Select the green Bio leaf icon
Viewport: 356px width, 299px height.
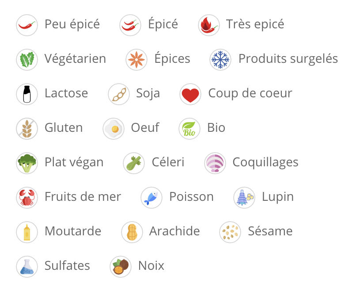pyautogui.click(x=189, y=128)
